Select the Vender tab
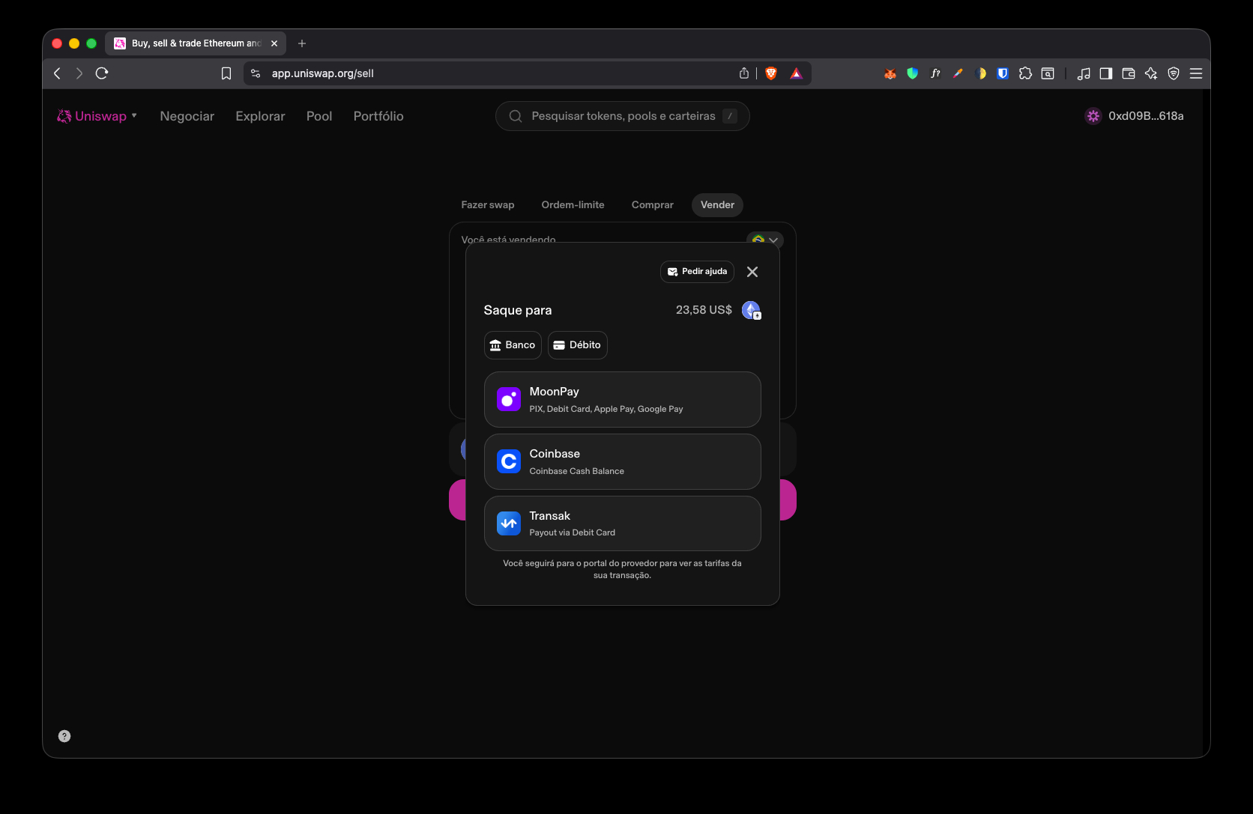Image resolution: width=1253 pixels, height=814 pixels. click(717, 205)
